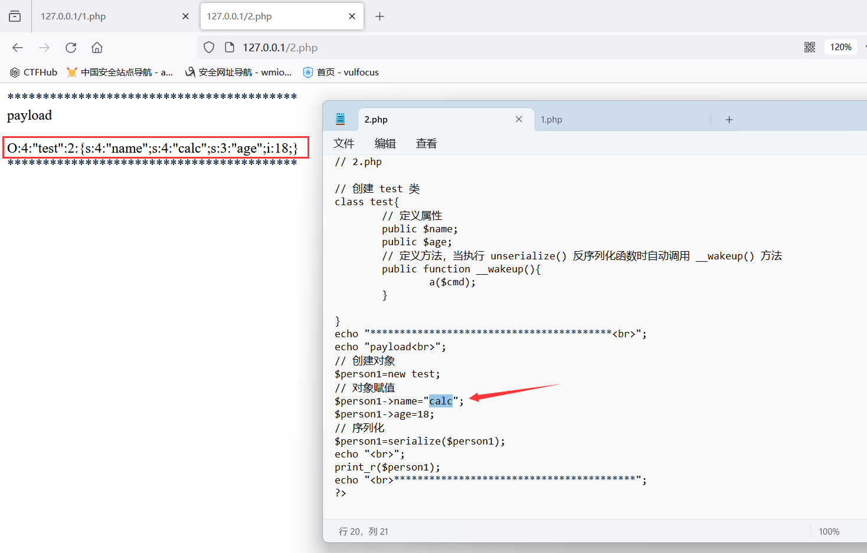Click the line echo "payload<br>";

click(391, 347)
